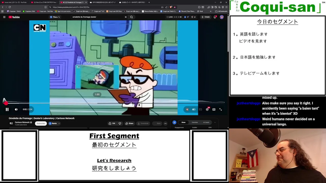The image size is (326, 183).
Task: Open the browser apps grid icon
Action: 3,11
